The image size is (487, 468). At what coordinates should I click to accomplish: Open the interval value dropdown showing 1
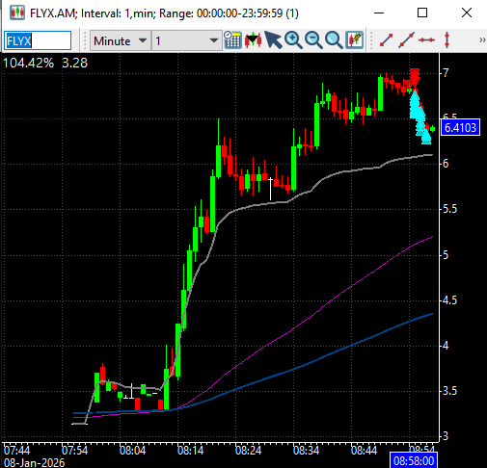point(187,40)
